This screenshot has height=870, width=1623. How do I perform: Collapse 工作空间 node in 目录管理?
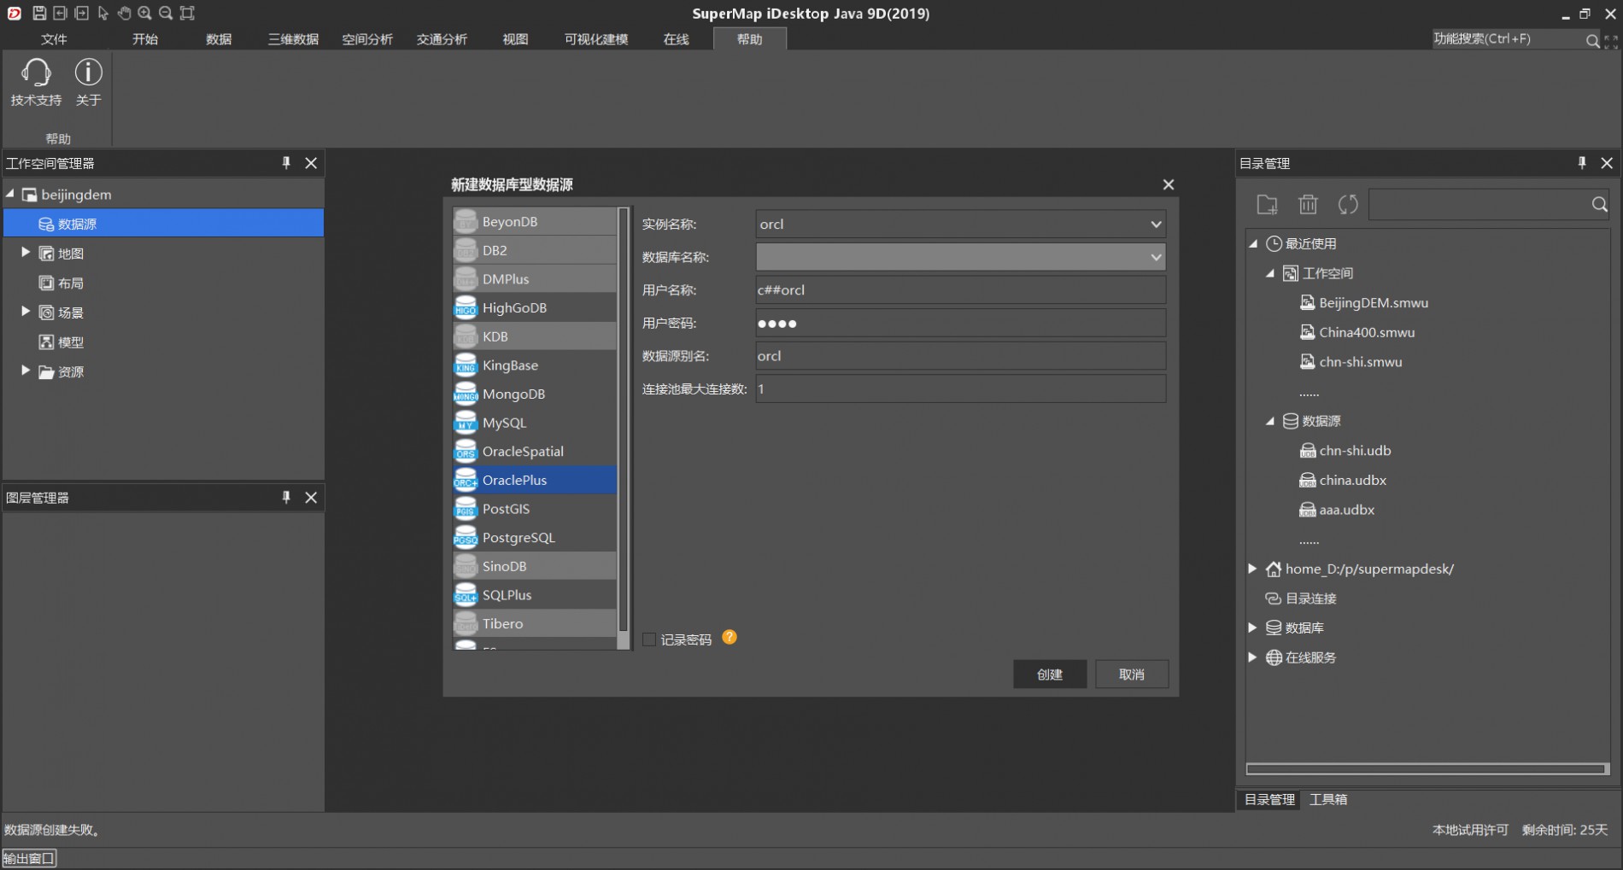coord(1270,273)
